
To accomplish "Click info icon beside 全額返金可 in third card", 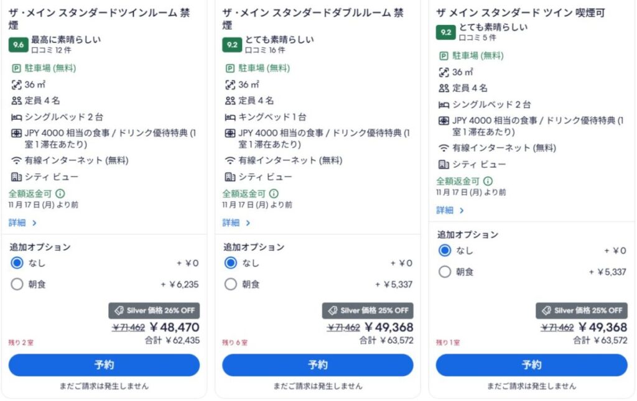I will [x=488, y=181].
